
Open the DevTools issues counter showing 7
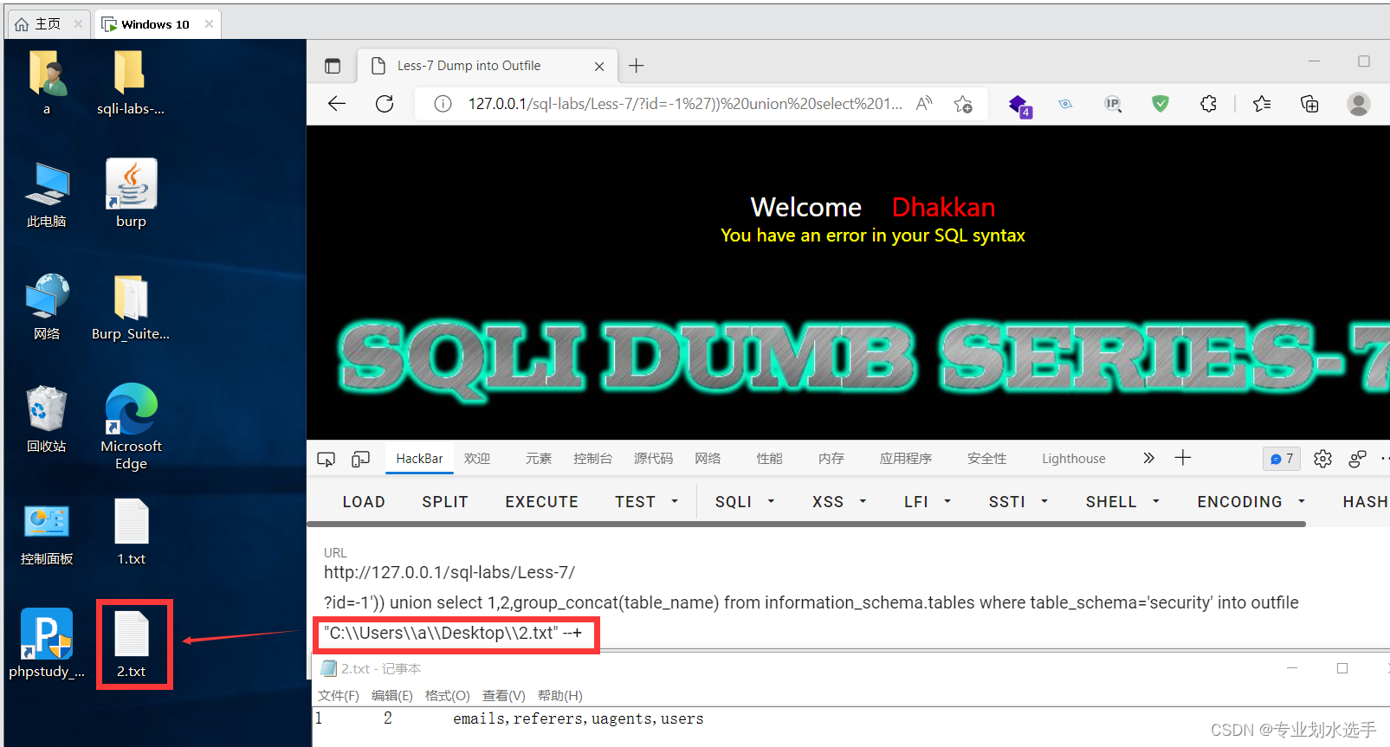(x=1282, y=459)
